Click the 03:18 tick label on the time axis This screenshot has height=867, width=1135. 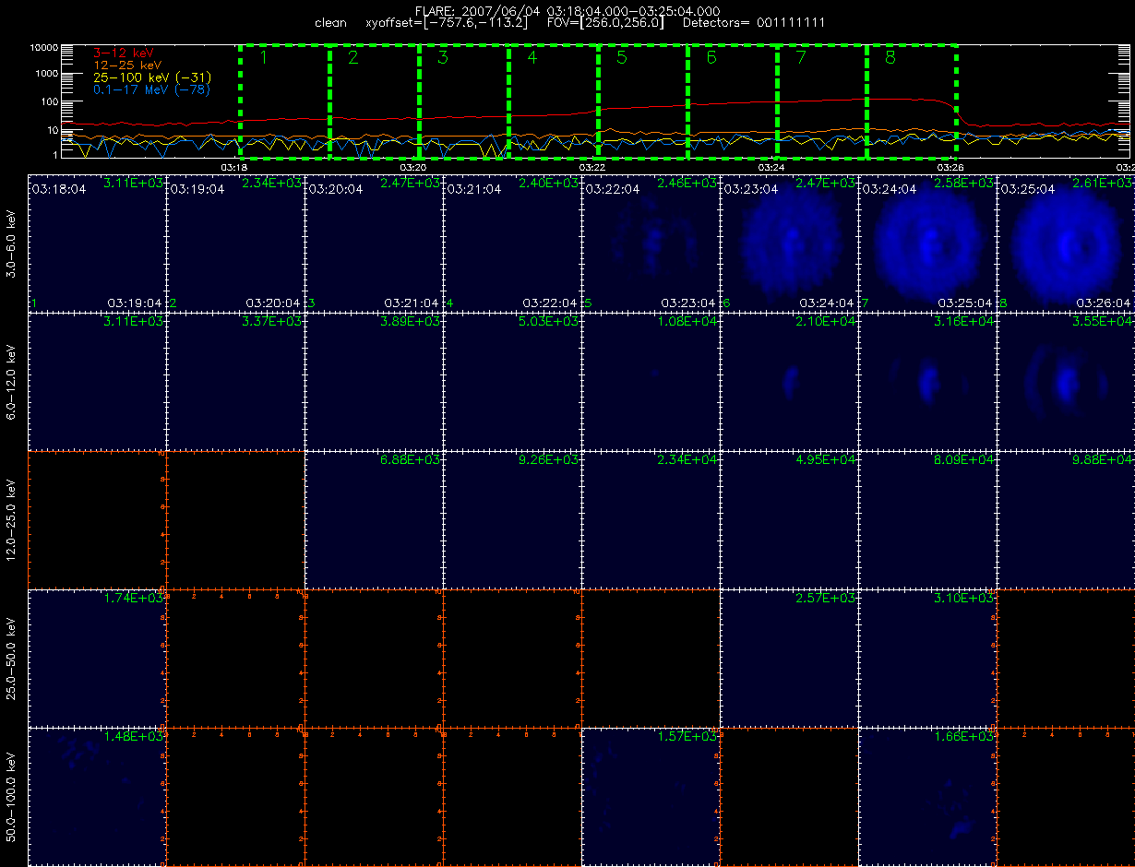[x=234, y=167]
